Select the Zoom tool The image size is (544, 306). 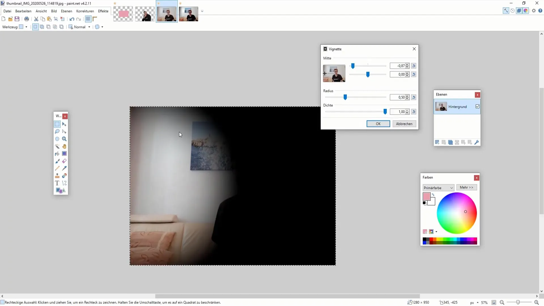point(64,139)
